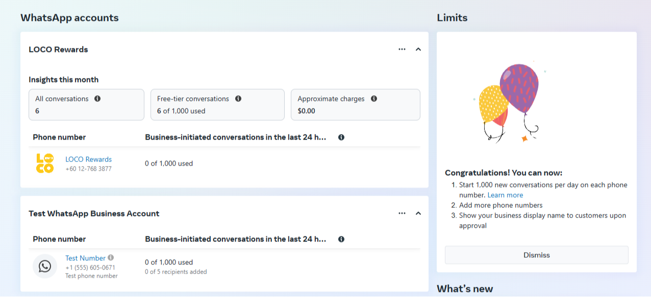Click the 'Test WhatsApp Business Account' card title
The height and width of the screenshot is (297, 651).
tap(94, 213)
